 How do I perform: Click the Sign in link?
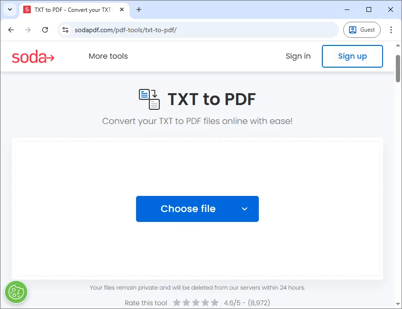[298, 56]
